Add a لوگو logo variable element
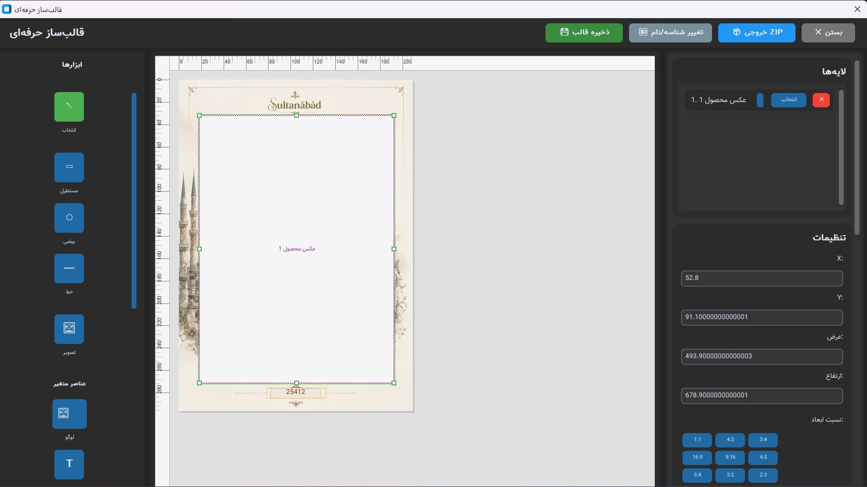This screenshot has width=867, height=487. click(x=70, y=414)
